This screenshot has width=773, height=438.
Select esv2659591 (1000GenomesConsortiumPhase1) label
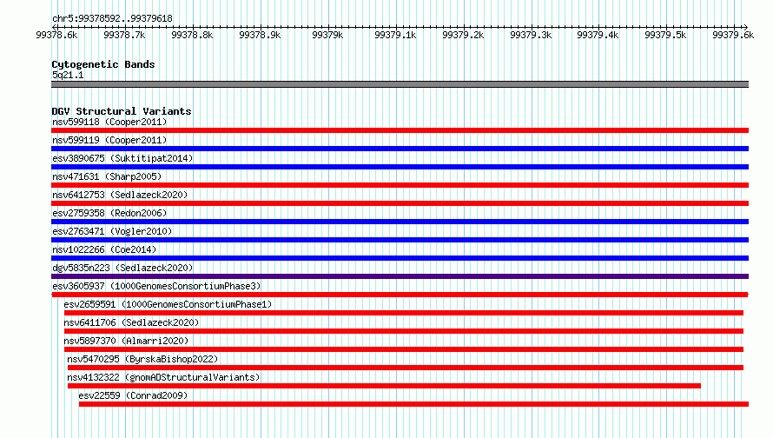pos(168,304)
